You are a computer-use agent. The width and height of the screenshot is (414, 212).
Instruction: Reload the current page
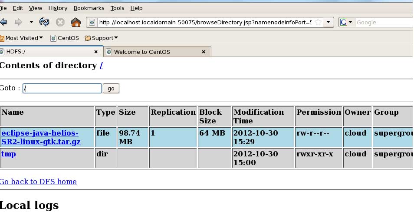(x=44, y=22)
